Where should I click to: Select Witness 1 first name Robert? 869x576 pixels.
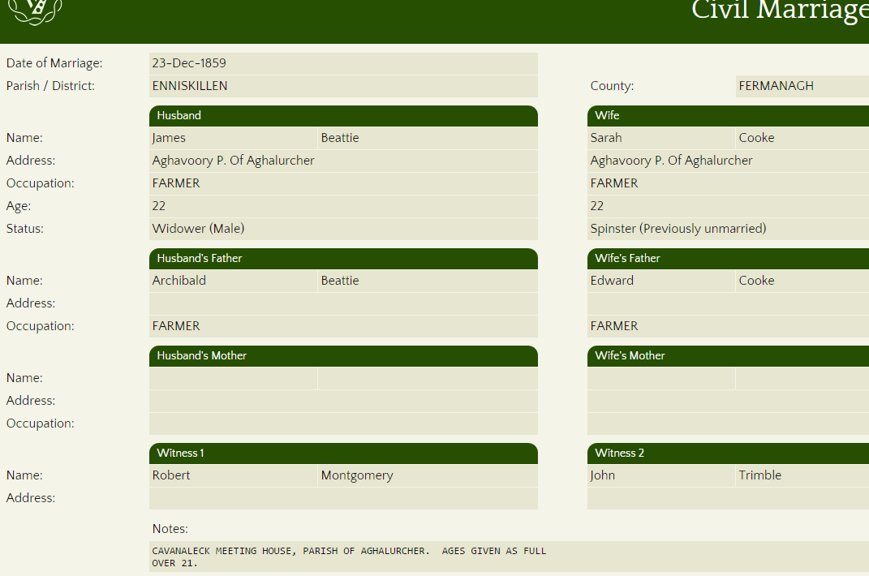click(233, 475)
